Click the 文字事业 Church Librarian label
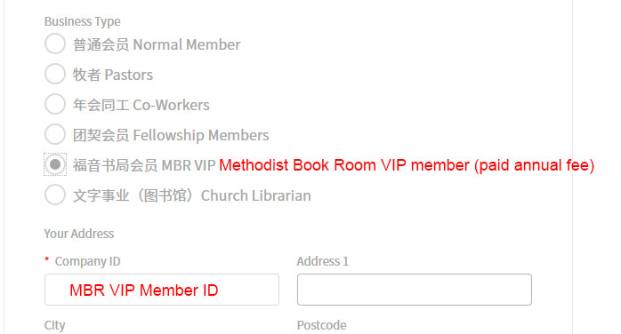Viewport: 621px width, 334px height. [191, 195]
